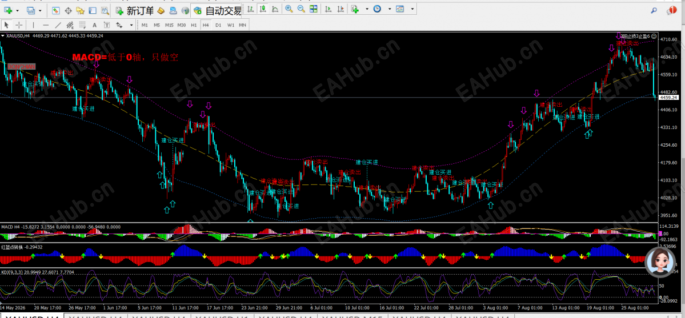This screenshot has width=685, height=318.
Task: Click the 新订单 new order button
Action: click(x=135, y=10)
